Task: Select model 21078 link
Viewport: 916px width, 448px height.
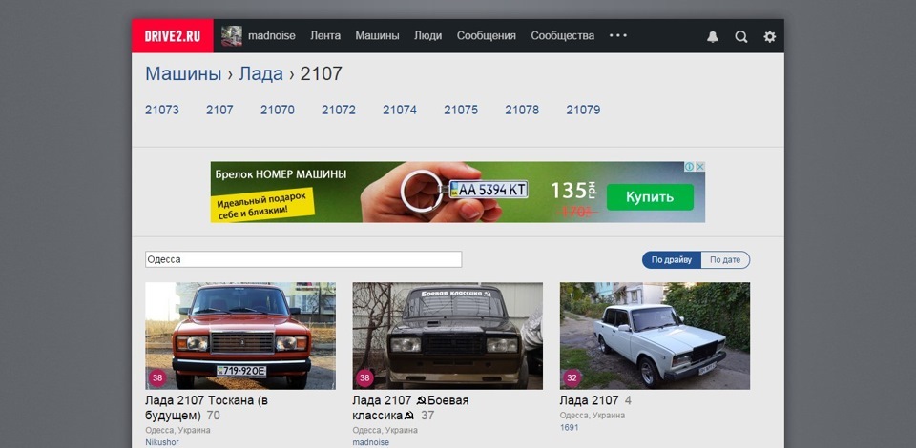Action: [522, 110]
